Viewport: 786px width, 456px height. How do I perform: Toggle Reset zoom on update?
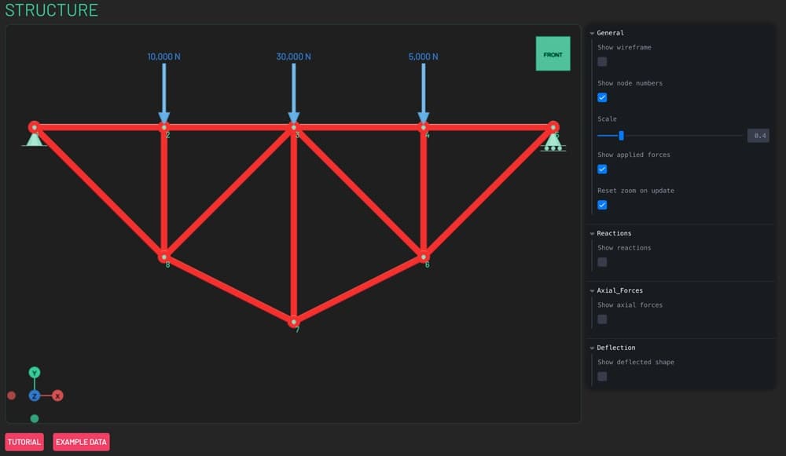coord(602,205)
